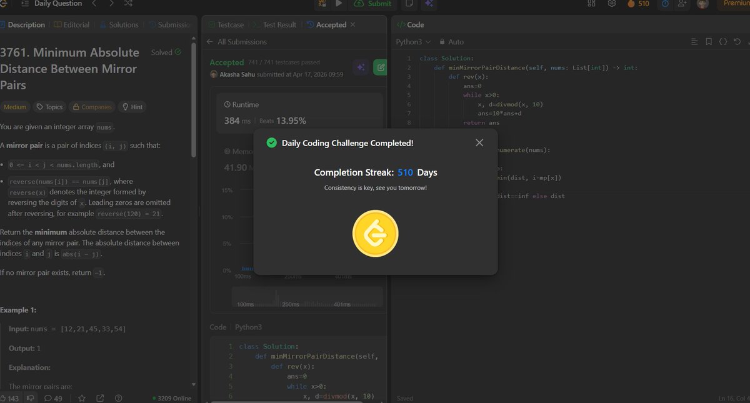The width and height of the screenshot is (750, 403).
Task: Switch to the Editorial tab
Action: (x=72, y=25)
